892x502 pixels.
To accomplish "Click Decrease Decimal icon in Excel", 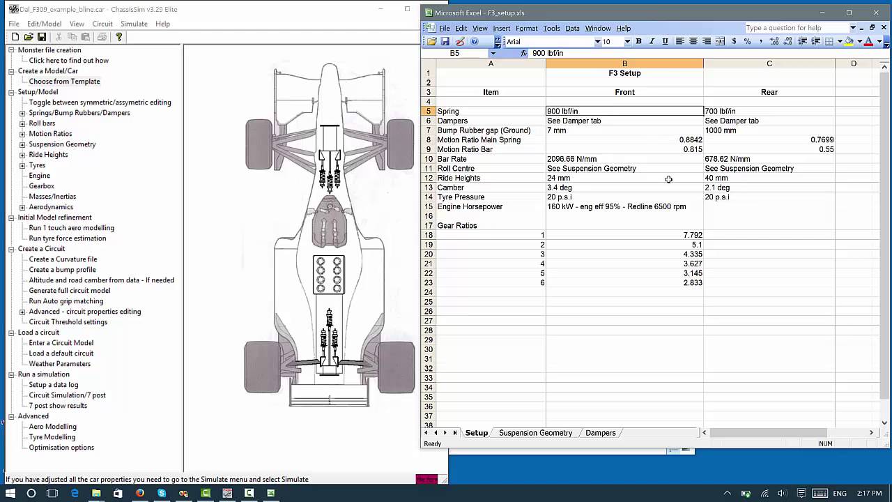I will click(x=788, y=42).
